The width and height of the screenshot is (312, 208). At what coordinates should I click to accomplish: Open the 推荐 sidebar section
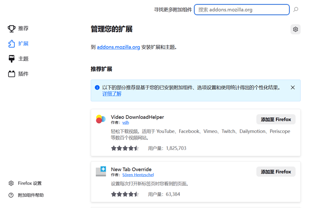pyautogui.click(x=23, y=29)
